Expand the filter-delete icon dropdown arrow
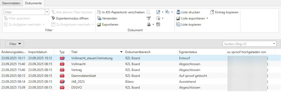 point(172,12)
